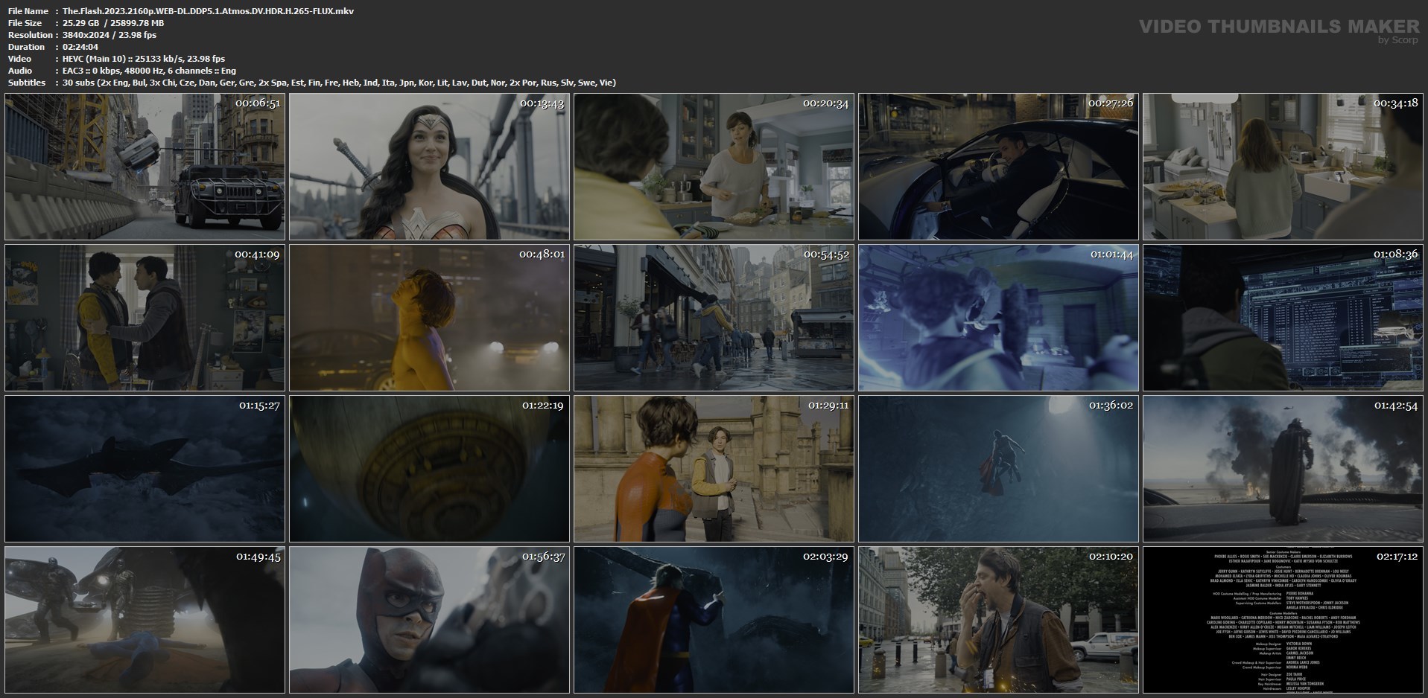
Task: Open the thumbnail at 01:36:02
Action: (998, 469)
